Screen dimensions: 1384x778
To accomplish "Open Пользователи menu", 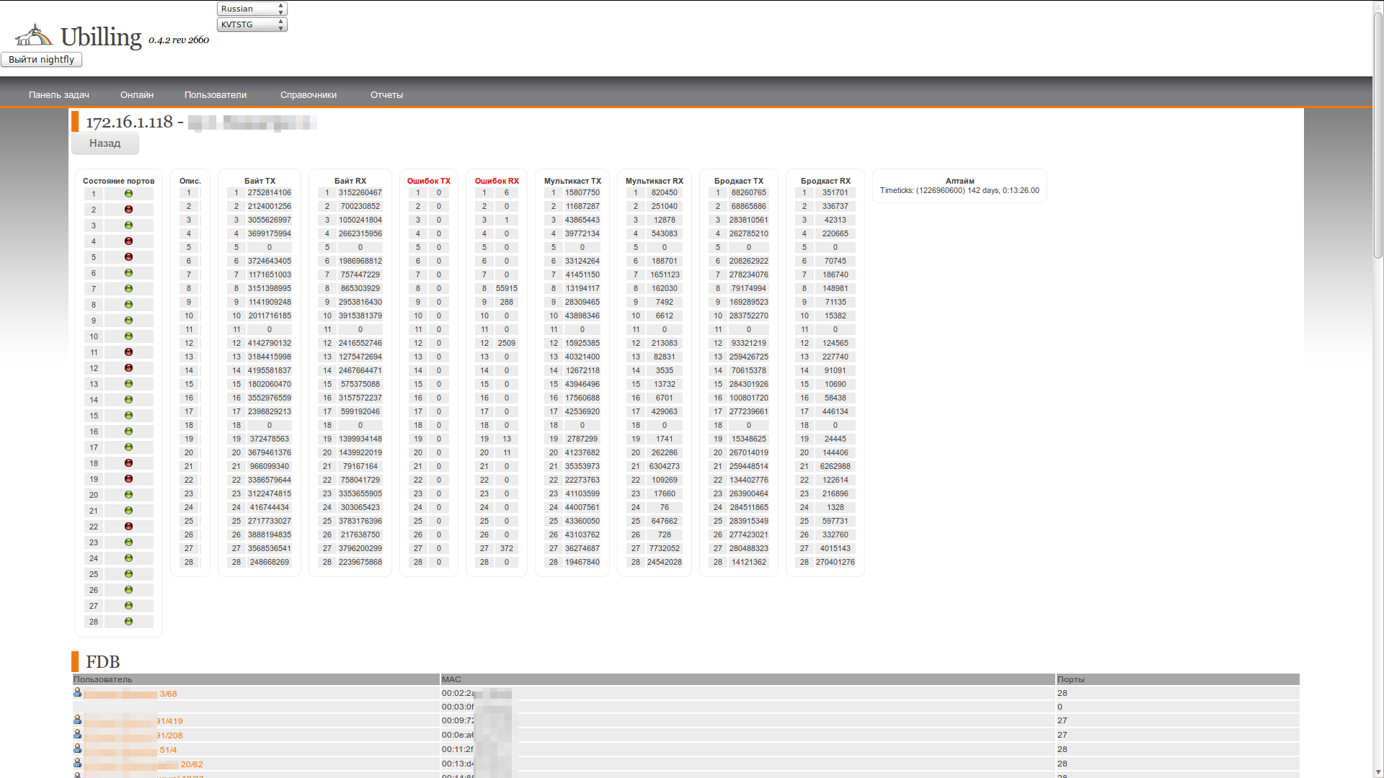I will [216, 95].
